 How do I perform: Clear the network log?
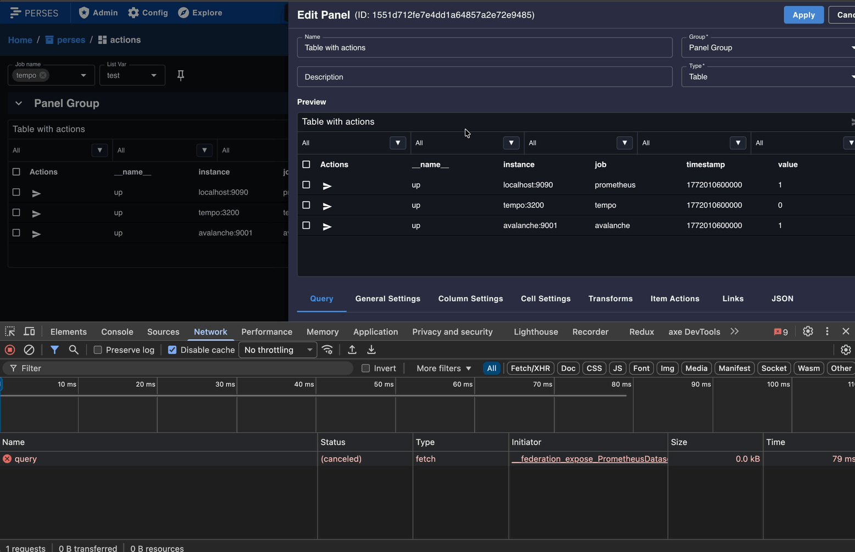[x=29, y=350]
